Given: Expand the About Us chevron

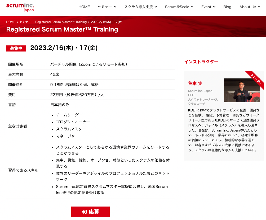Looking at the screenshot, I should click(x=259, y=7).
